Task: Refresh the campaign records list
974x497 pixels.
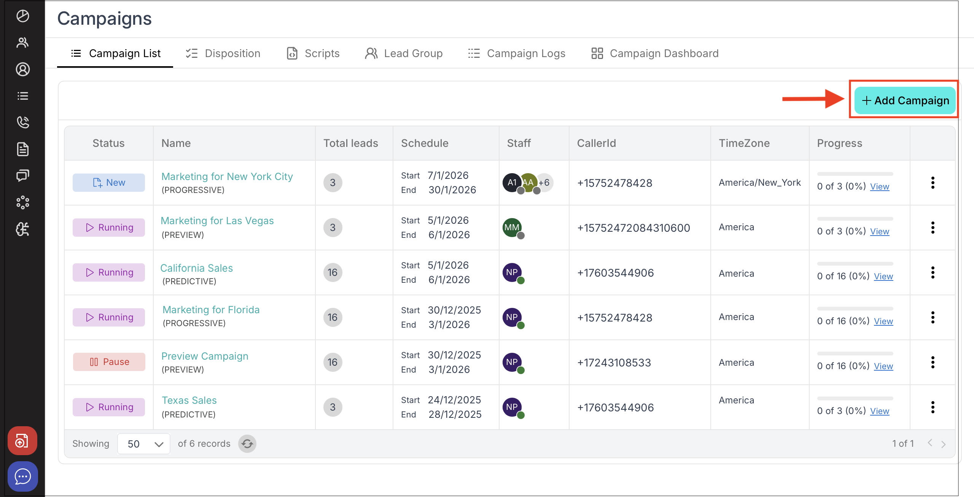Action: click(x=247, y=444)
